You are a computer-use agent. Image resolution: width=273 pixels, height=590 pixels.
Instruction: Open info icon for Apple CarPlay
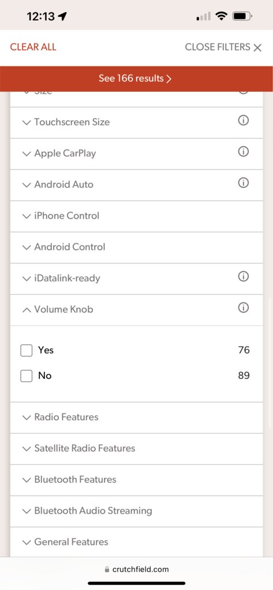(x=244, y=152)
